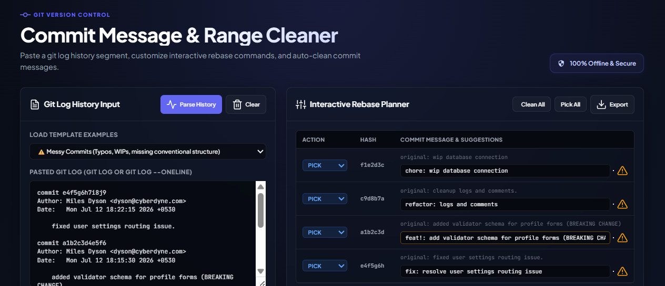The height and width of the screenshot is (286, 665).
Task: Click the Load Template Examples label
Action: (x=74, y=135)
